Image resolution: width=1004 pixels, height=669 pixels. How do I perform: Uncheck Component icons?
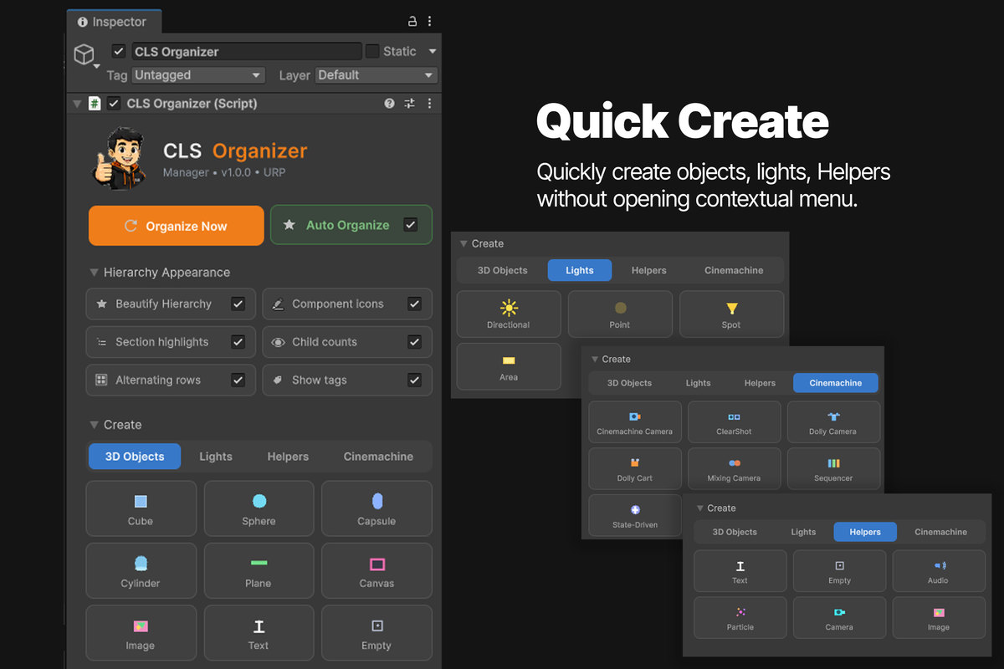(x=414, y=304)
